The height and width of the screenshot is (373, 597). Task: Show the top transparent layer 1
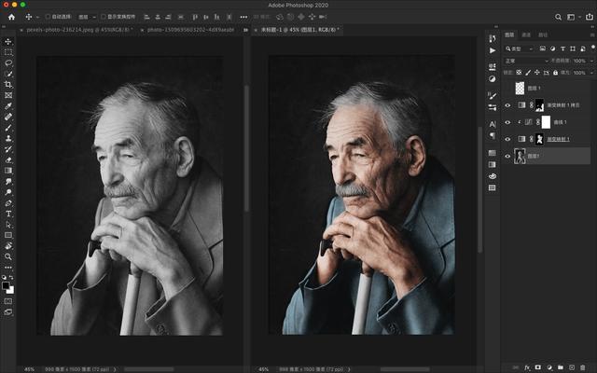coord(507,89)
